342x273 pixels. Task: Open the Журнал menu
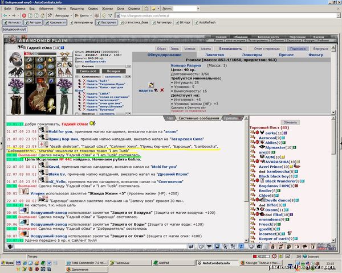(x=108, y=9)
